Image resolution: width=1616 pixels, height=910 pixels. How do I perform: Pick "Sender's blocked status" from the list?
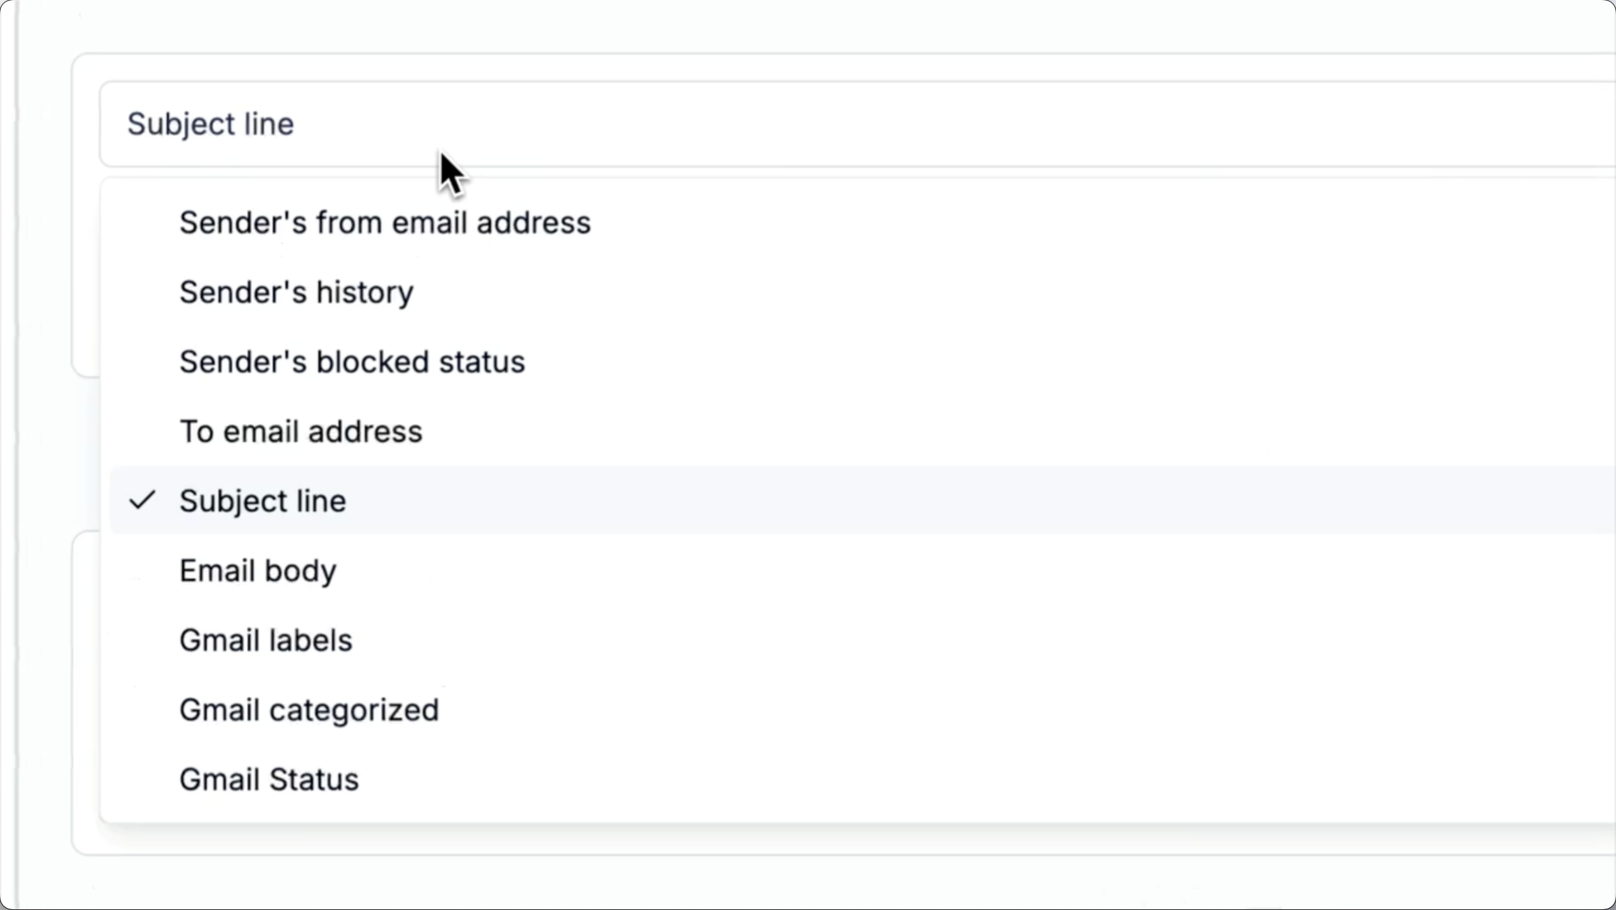[352, 362]
